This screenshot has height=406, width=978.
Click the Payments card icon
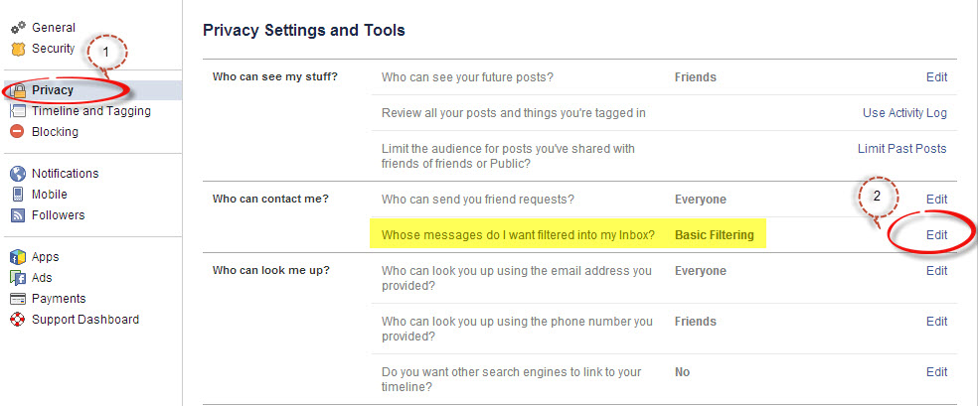[x=17, y=299]
